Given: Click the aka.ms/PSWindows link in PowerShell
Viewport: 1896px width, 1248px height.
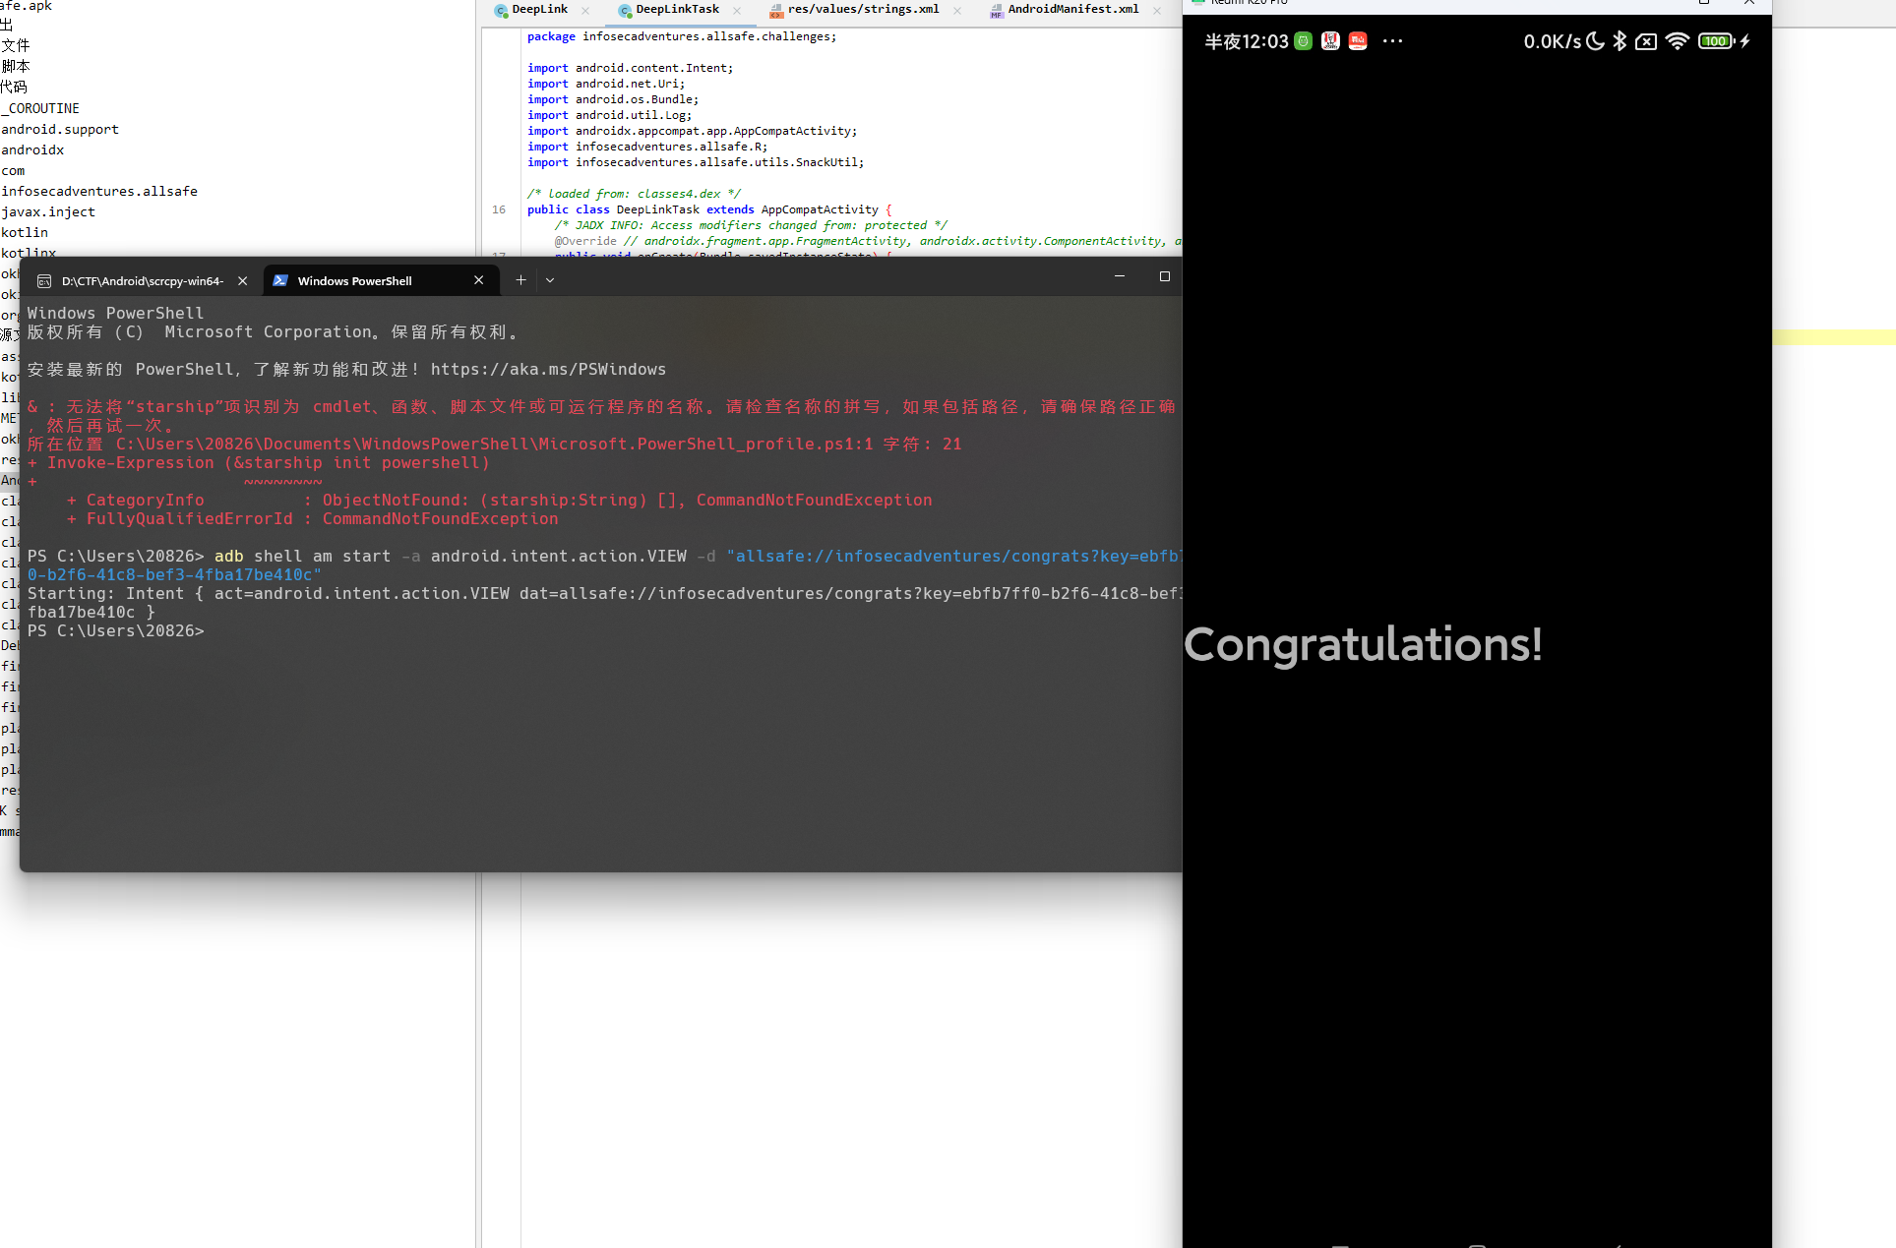Looking at the screenshot, I should coord(548,370).
